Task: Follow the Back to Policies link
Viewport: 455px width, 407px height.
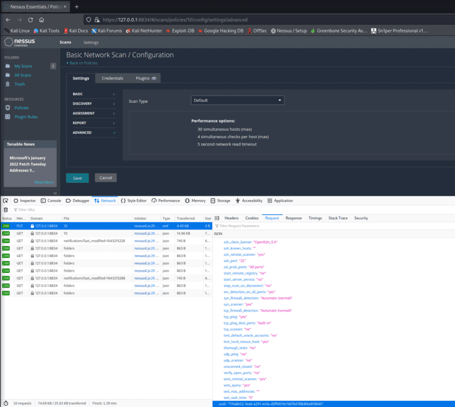Action: pyautogui.click(x=84, y=63)
